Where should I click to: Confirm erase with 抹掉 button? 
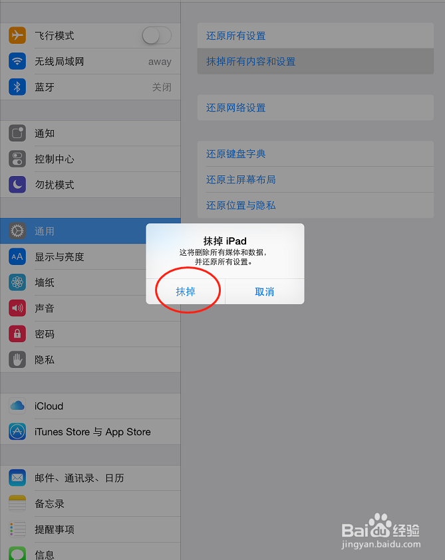click(x=186, y=292)
